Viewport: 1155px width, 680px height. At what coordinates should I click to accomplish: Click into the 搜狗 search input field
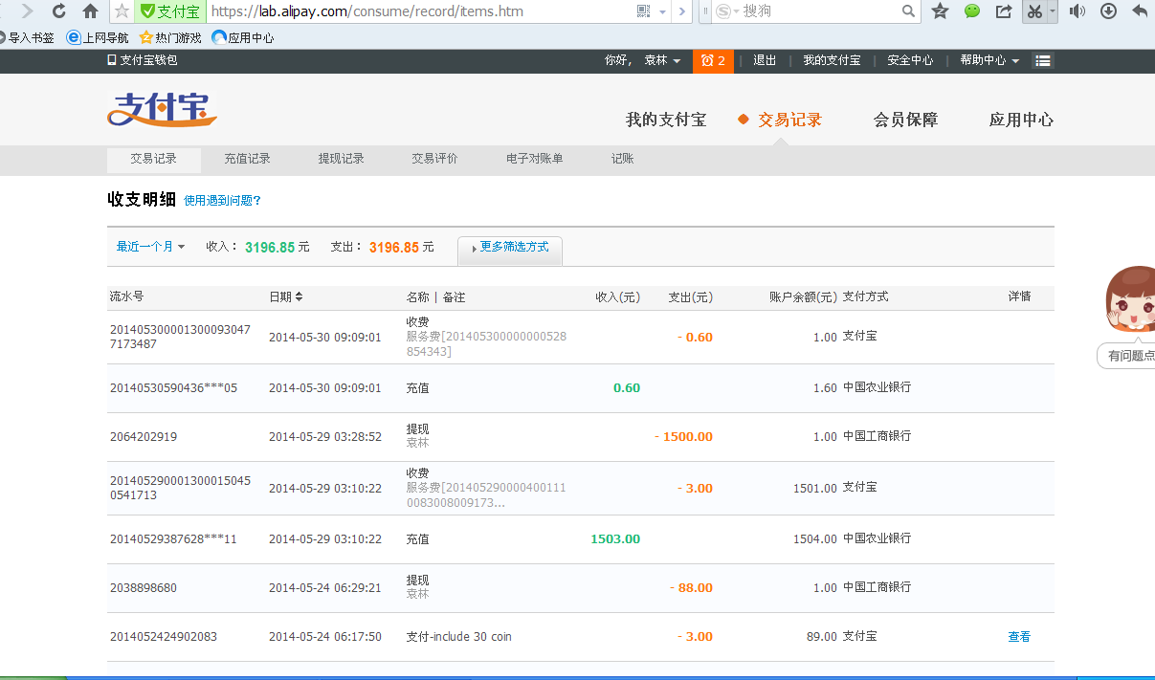818,11
